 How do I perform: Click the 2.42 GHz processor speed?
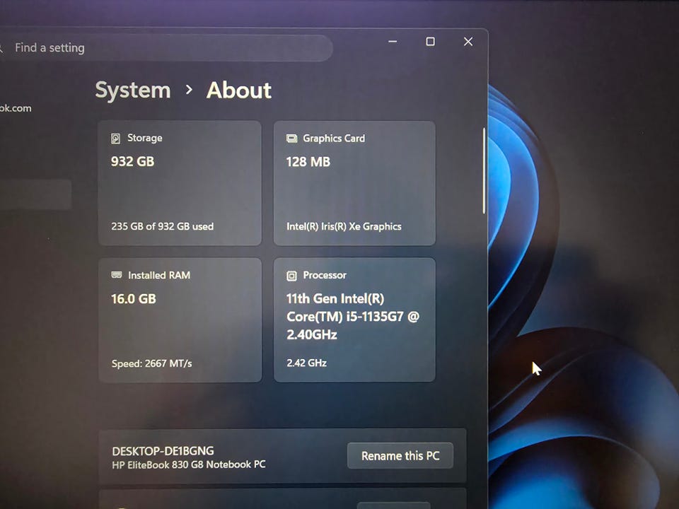306,363
